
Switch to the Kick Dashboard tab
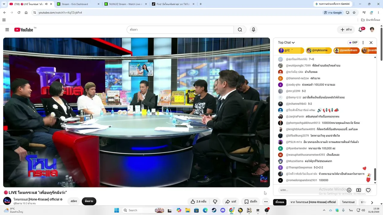click(x=78, y=4)
